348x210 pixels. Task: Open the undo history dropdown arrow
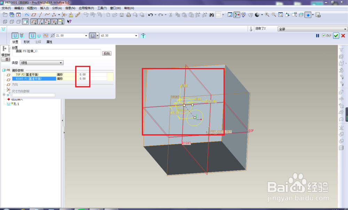point(155,15)
